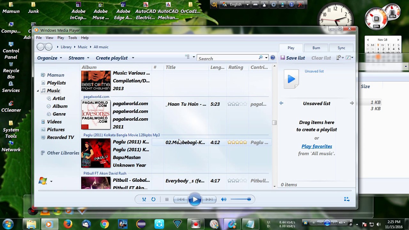The width and height of the screenshot is (409, 230).
Task: Click the Windows Start button
Action: [x=8, y=224]
